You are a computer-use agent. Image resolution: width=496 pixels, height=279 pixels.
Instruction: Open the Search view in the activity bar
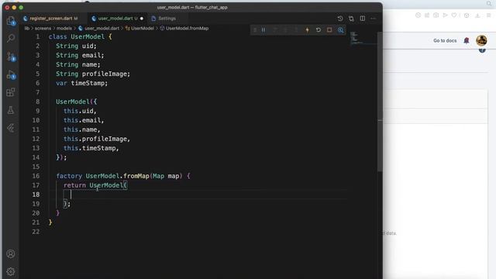11,38
